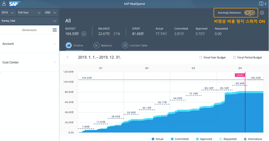This screenshot has width=269, height=141.
Task: Select the Fiscal Period Budget option
Action: pos(247,57)
